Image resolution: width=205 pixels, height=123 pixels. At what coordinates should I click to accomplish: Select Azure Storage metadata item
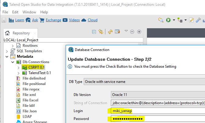pyautogui.click(x=35, y=121)
